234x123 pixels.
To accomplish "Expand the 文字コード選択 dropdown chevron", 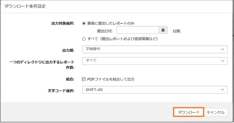I will coord(223,90).
